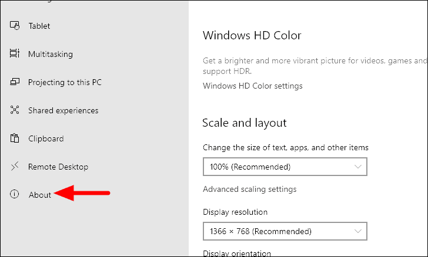Open Projecting to this PC
This screenshot has height=257, width=428.
(65, 82)
